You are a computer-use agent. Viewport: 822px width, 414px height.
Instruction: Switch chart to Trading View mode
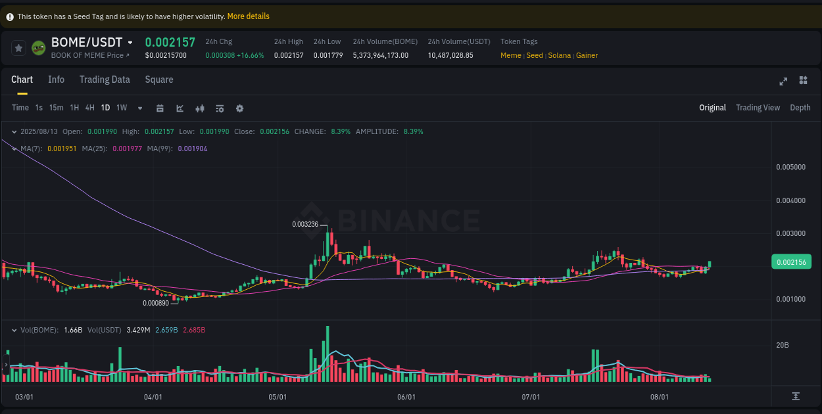coord(758,107)
